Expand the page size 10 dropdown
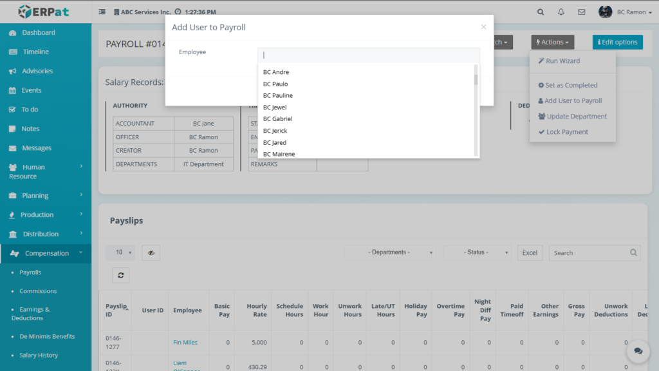Screen dimensions: 659x371 tap(124, 252)
